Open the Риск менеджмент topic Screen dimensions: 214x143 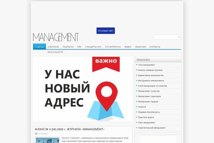pyautogui.click(x=147, y=123)
